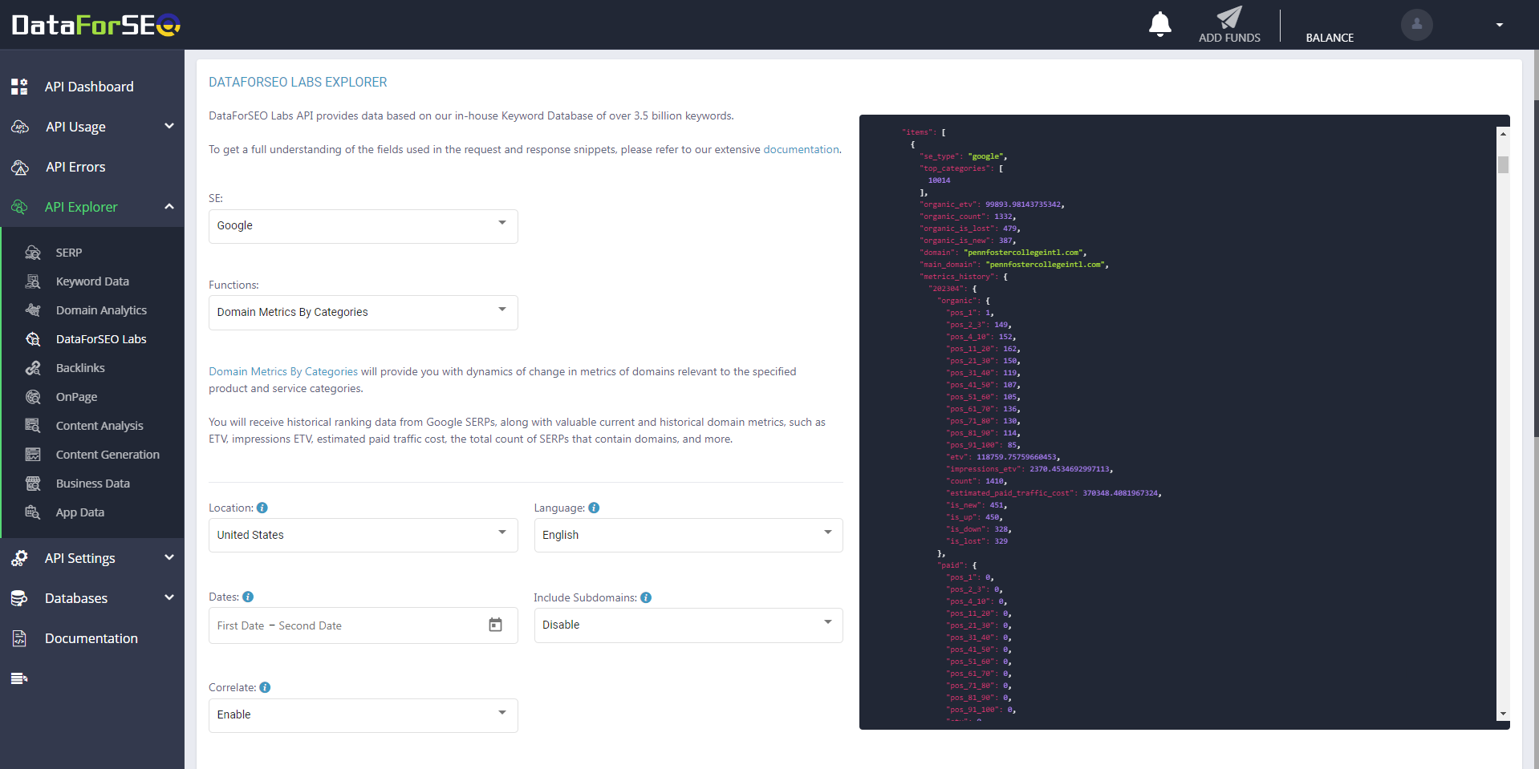Click the Add Funds paper plane icon

[x=1228, y=18]
